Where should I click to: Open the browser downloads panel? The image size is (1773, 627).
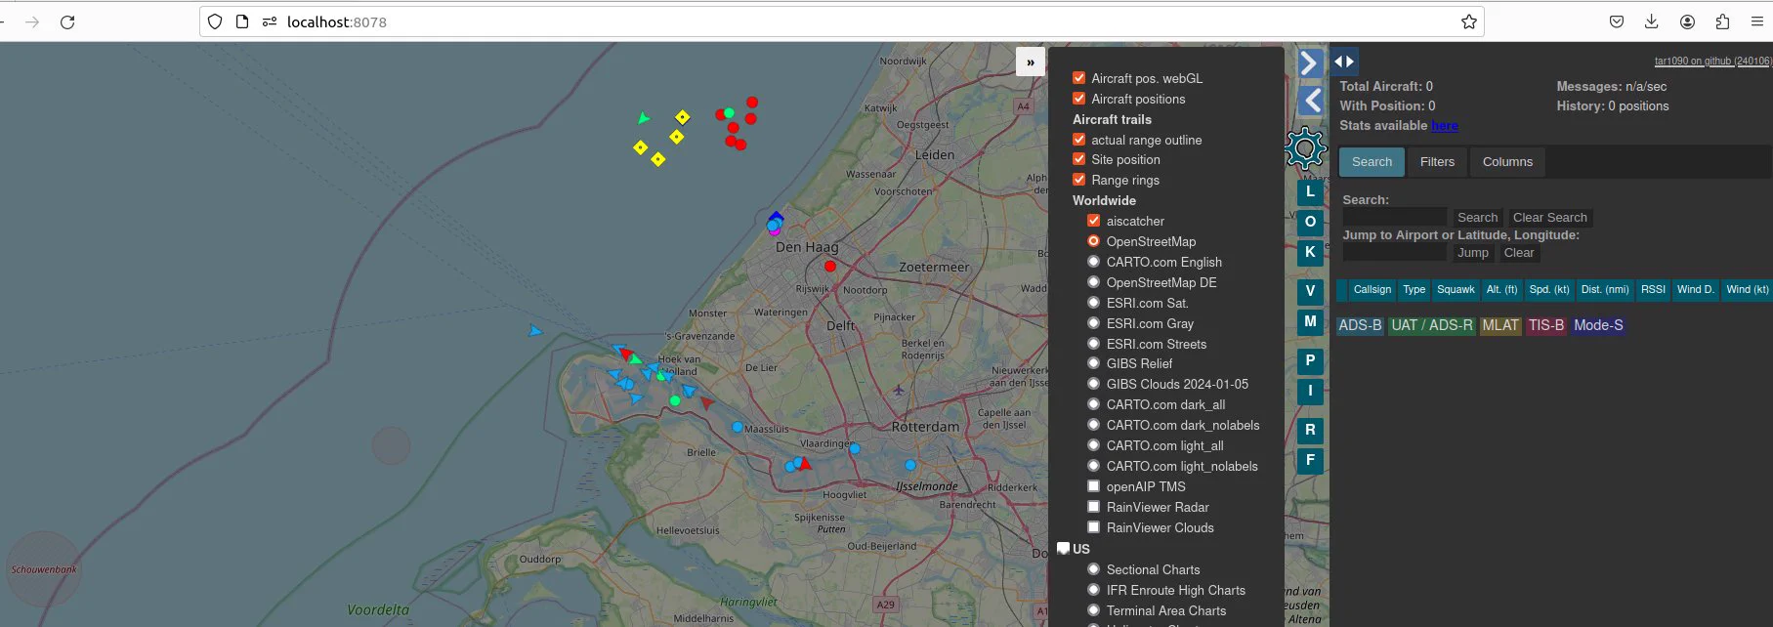pos(1652,21)
